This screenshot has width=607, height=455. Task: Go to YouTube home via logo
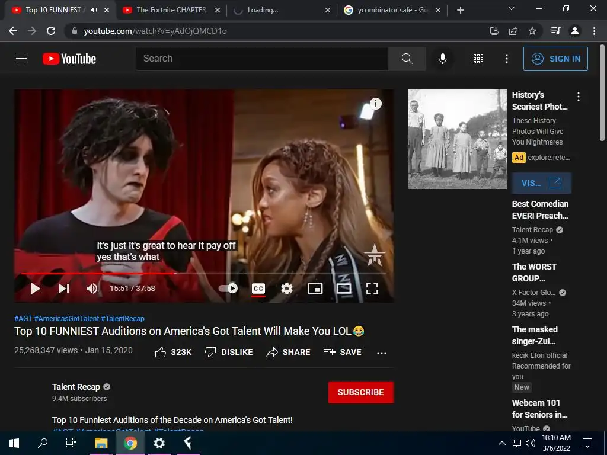coord(69,59)
